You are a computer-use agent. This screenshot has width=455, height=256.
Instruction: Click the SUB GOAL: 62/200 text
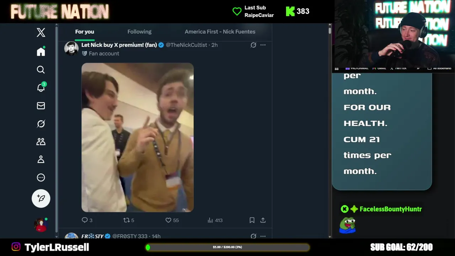pos(401,247)
